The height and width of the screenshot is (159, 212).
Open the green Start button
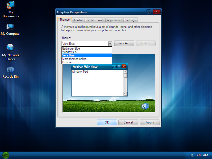point(6,155)
